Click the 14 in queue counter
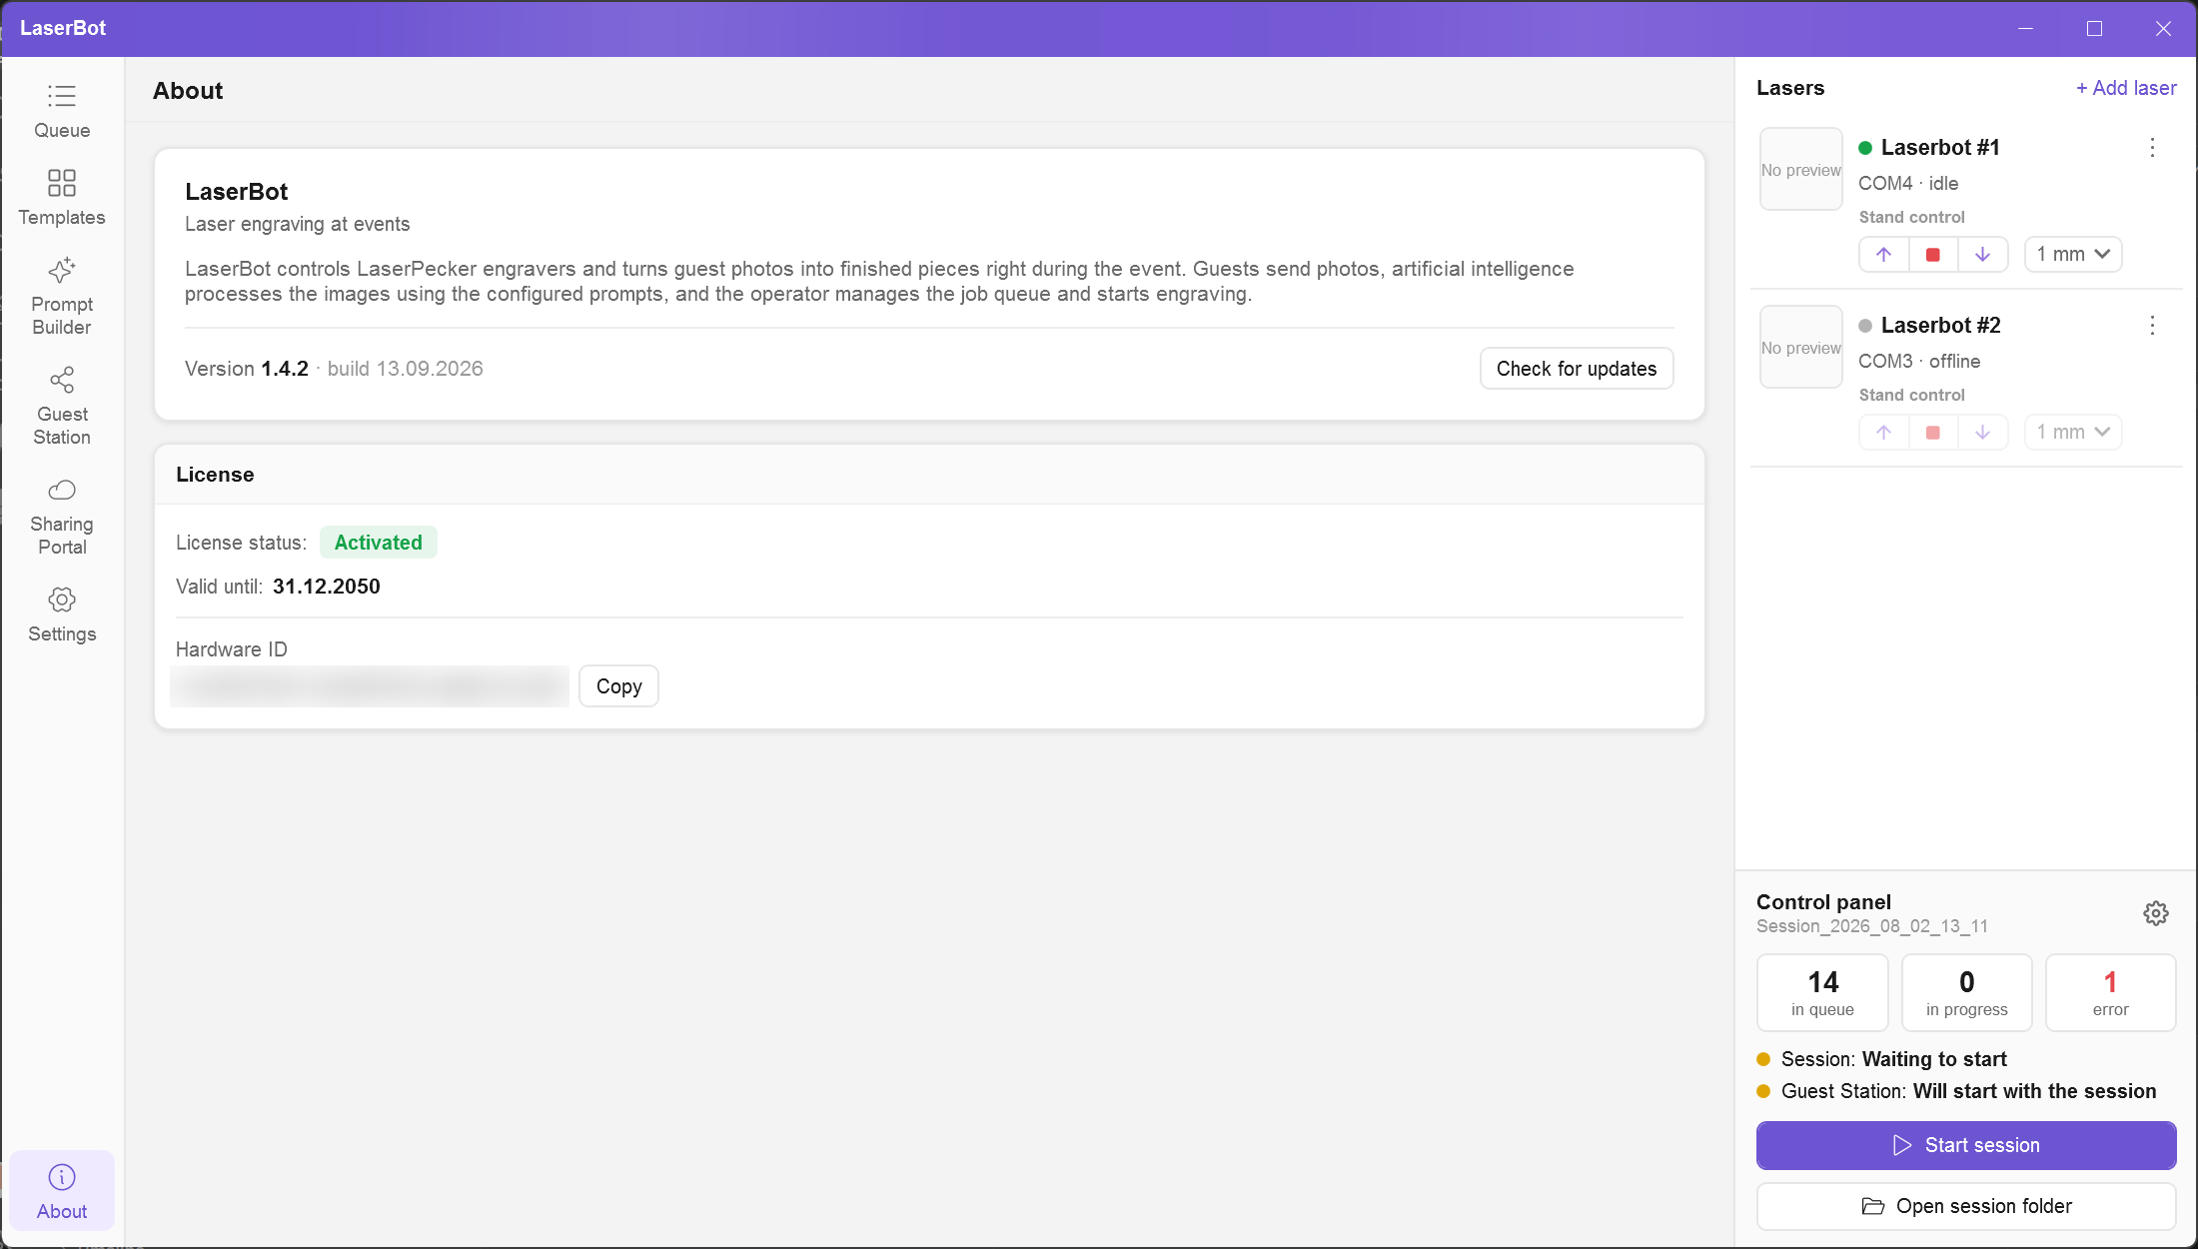The width and height of the screenshot is (2198, 1249). [x=1822, y=992]
